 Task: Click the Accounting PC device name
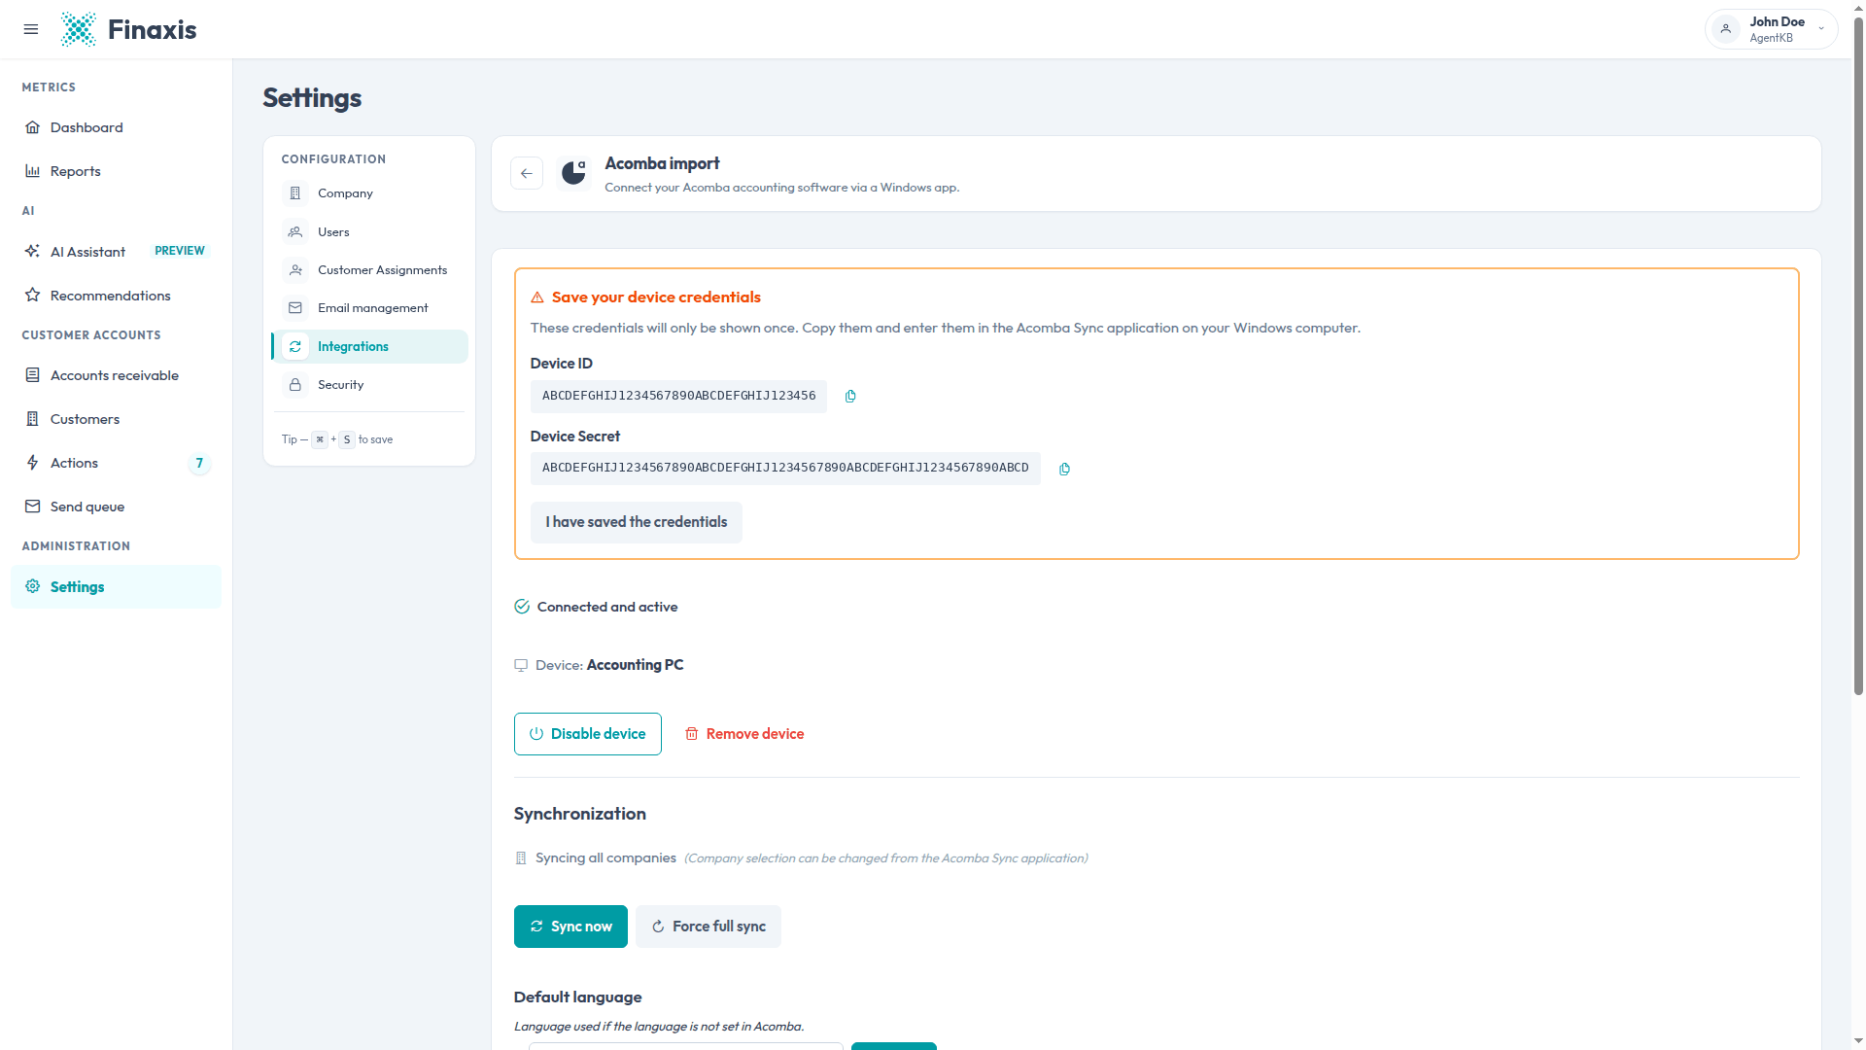[x=636, y=665]
